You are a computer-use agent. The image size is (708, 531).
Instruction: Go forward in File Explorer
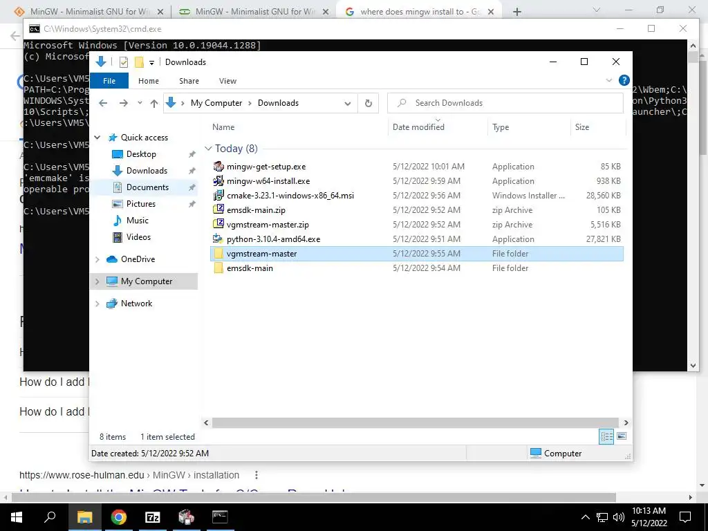(x=123, y=103)
